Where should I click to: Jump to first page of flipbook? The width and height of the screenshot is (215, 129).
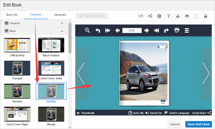(x=107, y=30)
